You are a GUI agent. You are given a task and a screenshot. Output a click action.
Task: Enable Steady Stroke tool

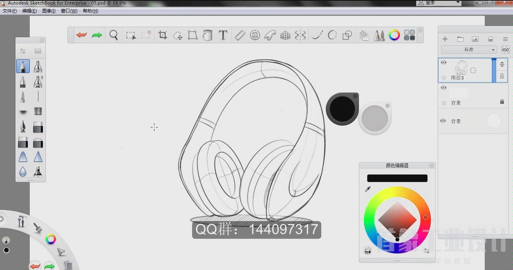(318, 35)
